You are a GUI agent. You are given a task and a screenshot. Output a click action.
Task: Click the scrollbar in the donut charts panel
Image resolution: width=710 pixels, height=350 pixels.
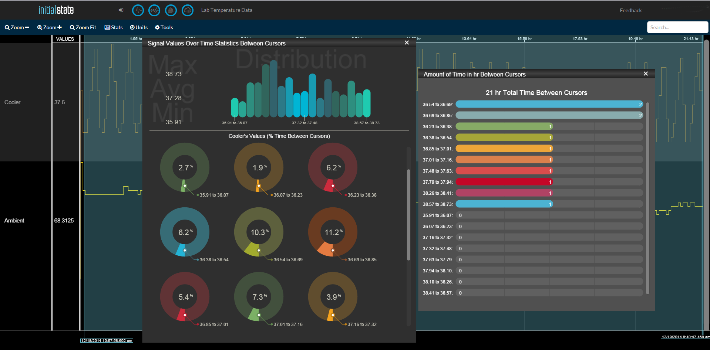(x=408, y=215)
